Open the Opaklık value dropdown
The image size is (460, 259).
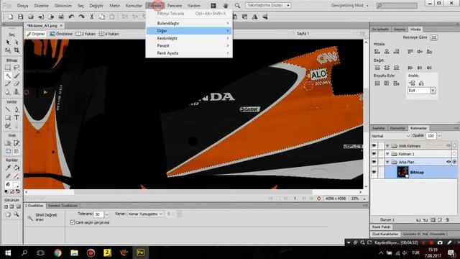tap(439, 136)
